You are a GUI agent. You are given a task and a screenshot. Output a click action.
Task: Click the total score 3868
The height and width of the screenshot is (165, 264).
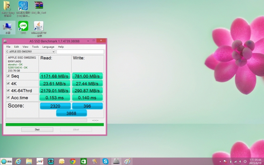click(x=71, y=113)
